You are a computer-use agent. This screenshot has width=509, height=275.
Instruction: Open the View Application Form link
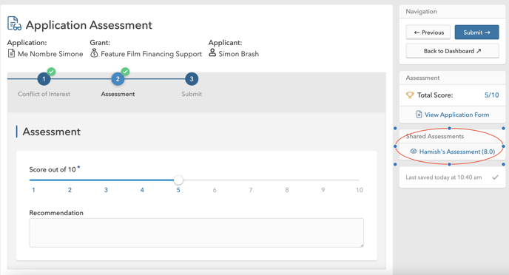452,115
